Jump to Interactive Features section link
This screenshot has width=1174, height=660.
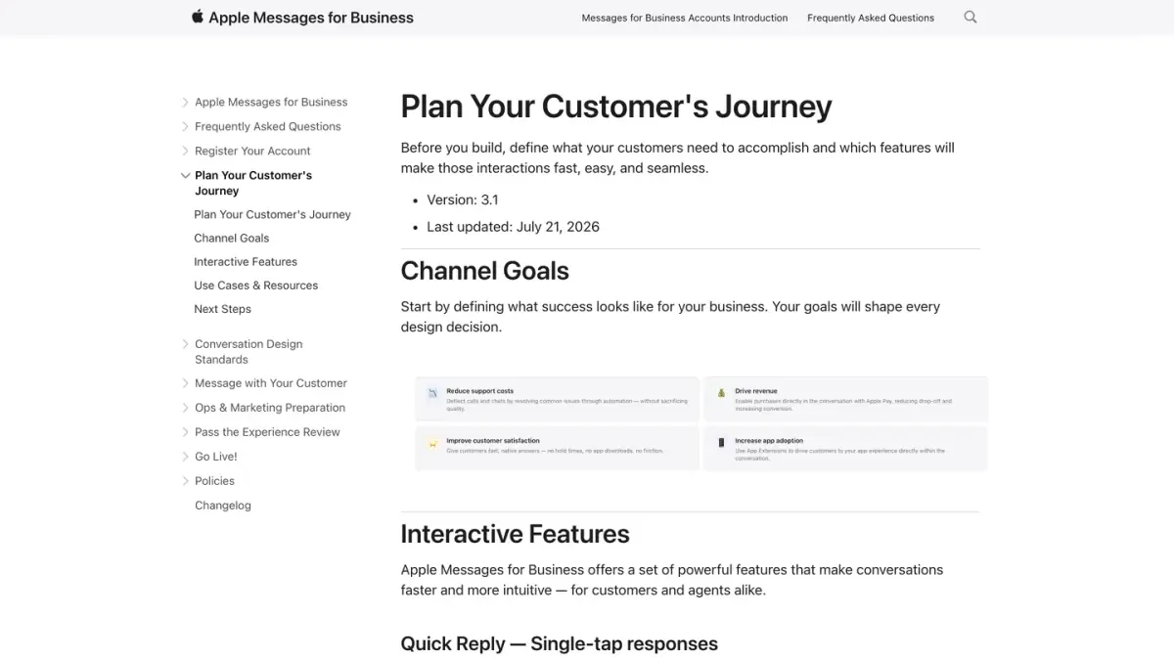(x=246, y=261)
